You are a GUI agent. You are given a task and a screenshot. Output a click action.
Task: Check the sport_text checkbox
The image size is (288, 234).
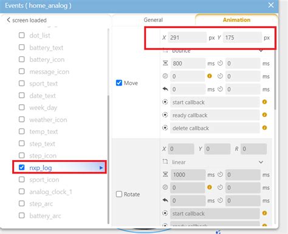(22, 84)
